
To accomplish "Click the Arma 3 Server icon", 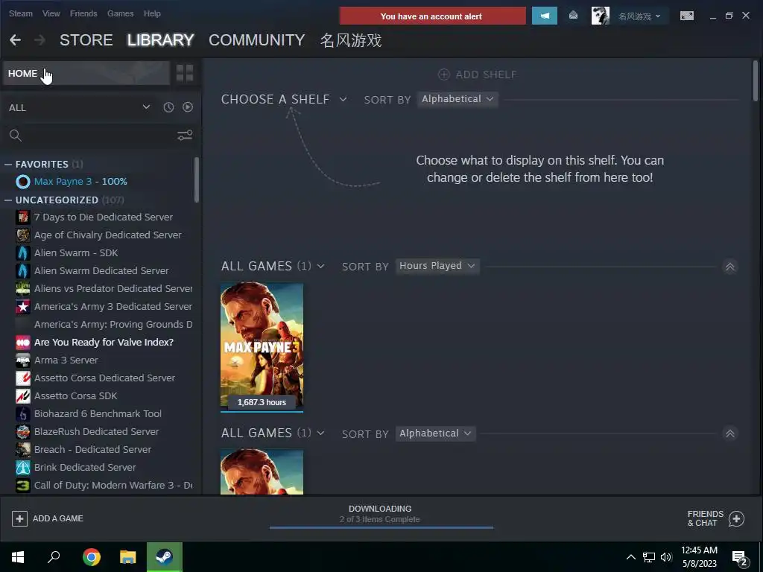I will [23, 360].
